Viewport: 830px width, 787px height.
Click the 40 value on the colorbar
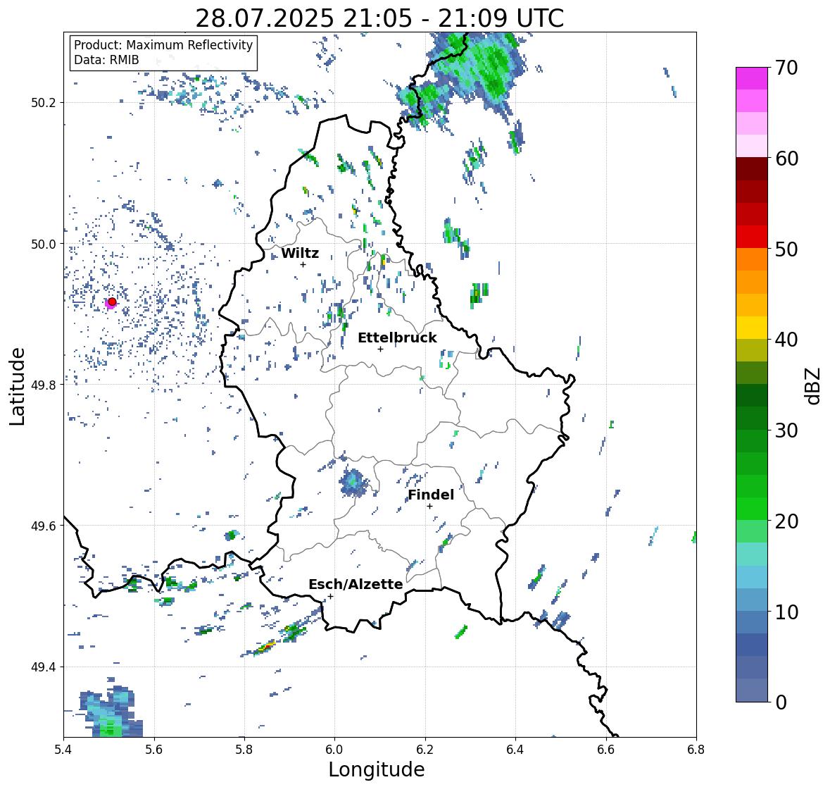(786, 340)
